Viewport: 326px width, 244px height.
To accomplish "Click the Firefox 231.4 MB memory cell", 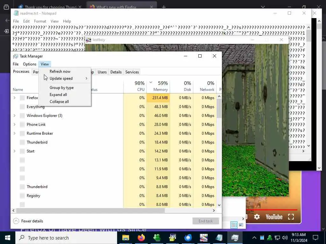I will (158, 98).
